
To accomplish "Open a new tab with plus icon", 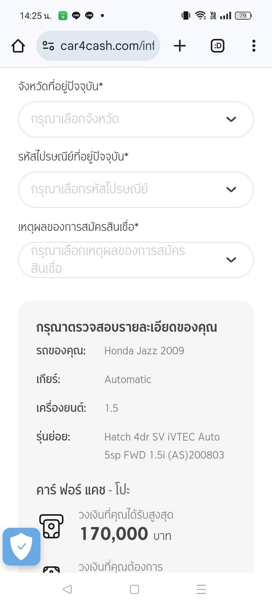I will (x=180, y=46).
